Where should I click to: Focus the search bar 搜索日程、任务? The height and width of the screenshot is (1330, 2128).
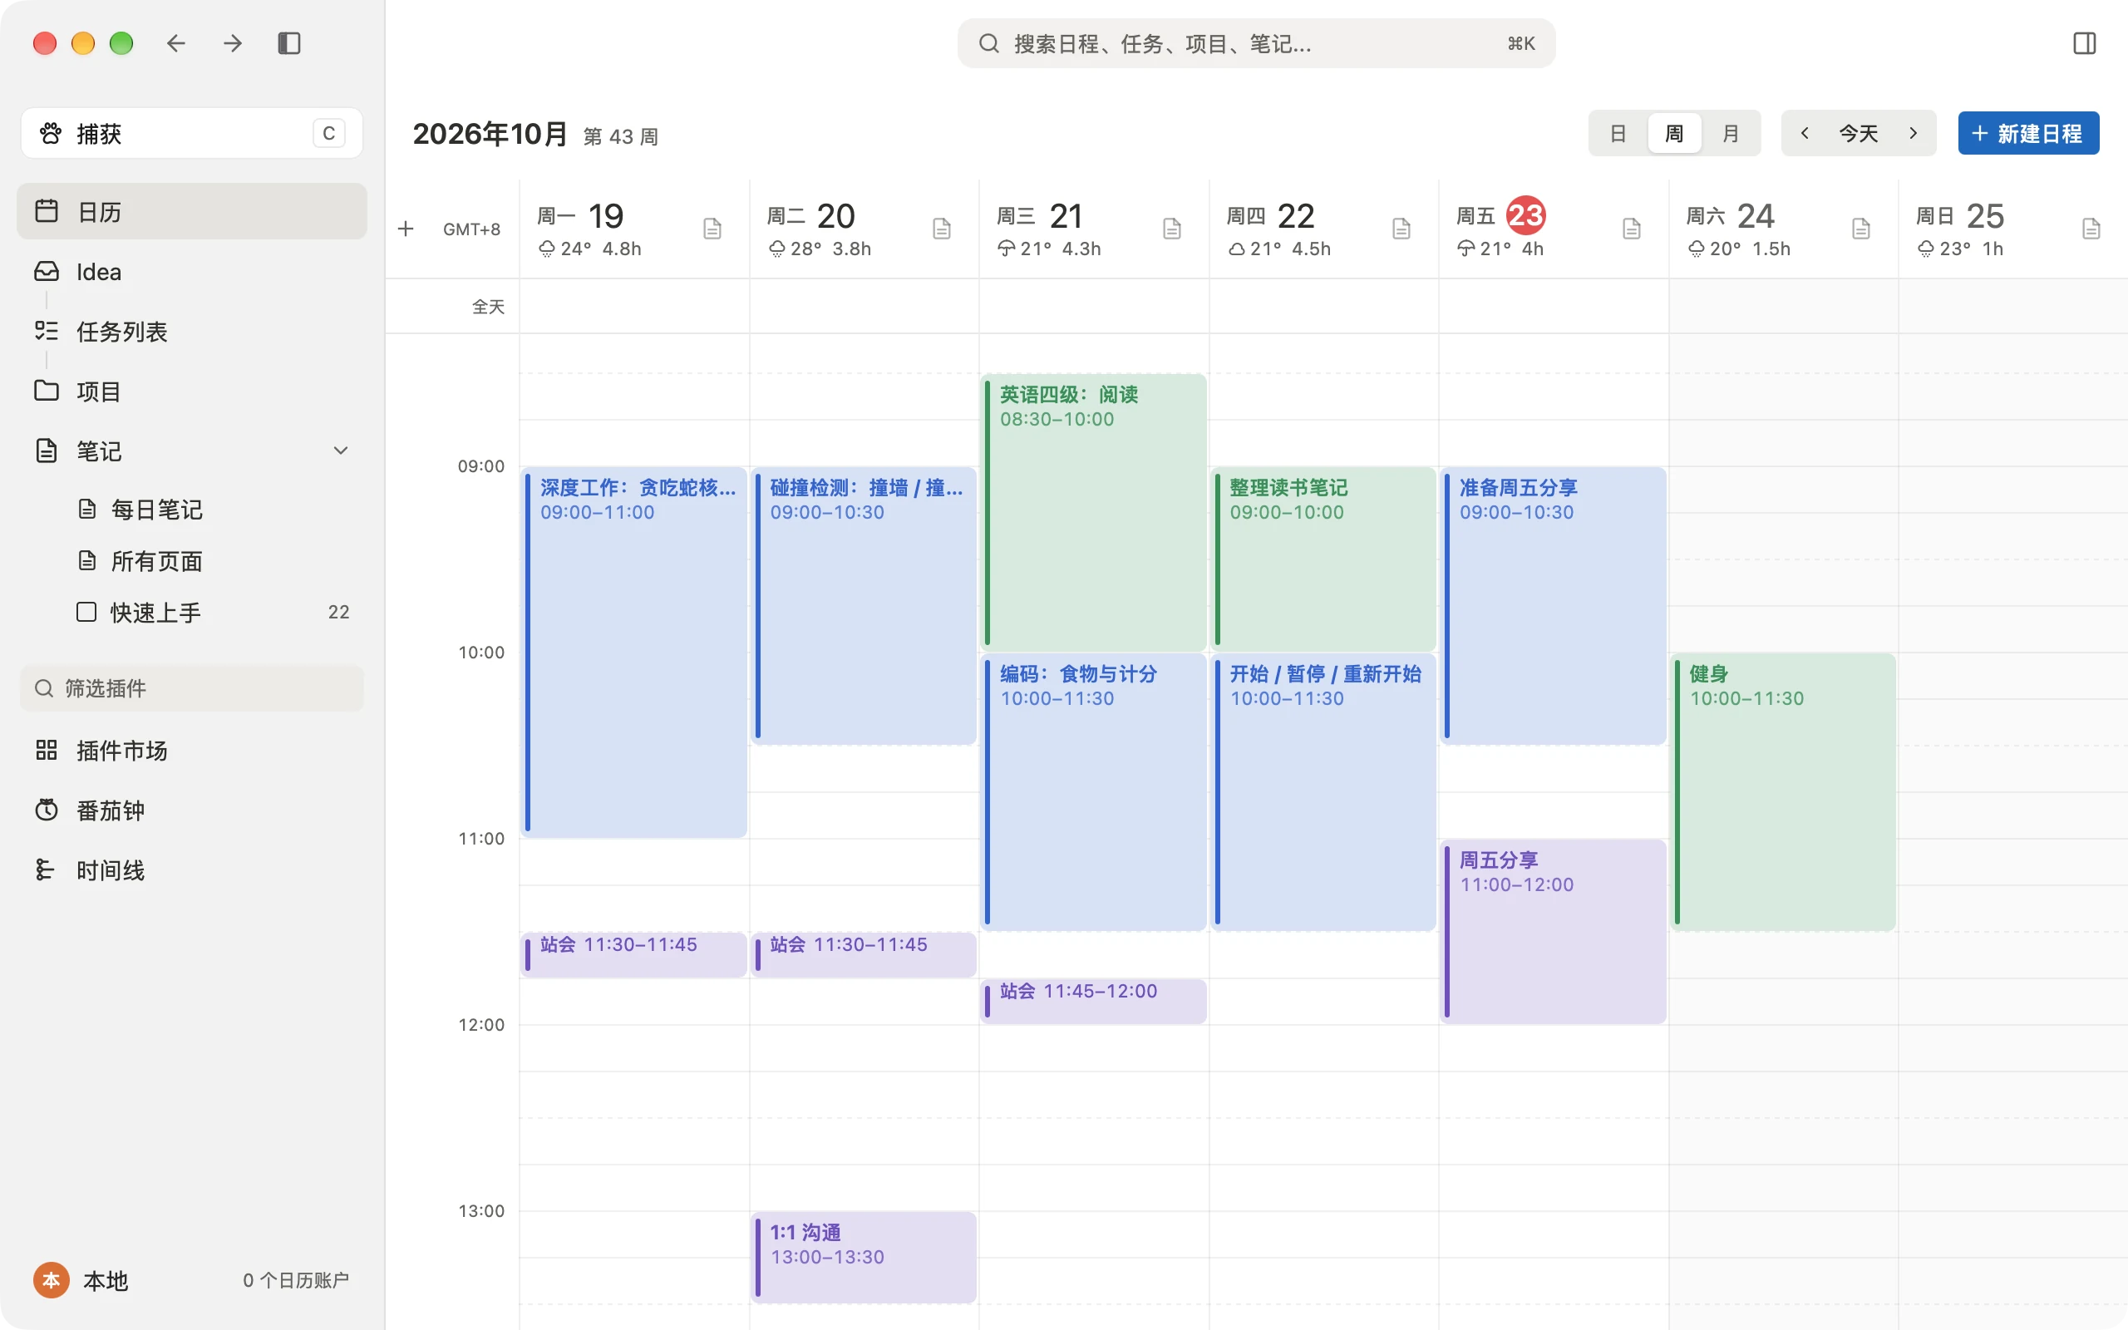click(1256, 43)
